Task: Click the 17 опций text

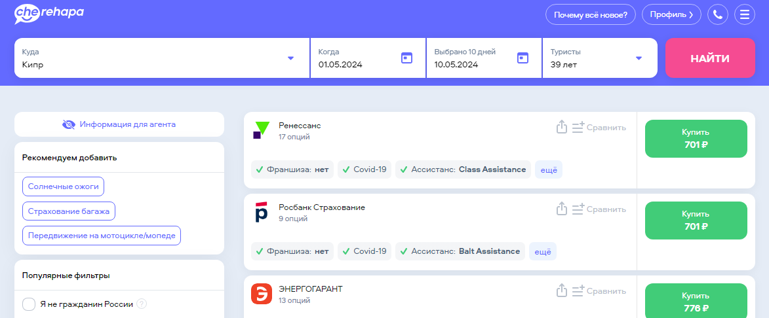Action: [294, 137]
